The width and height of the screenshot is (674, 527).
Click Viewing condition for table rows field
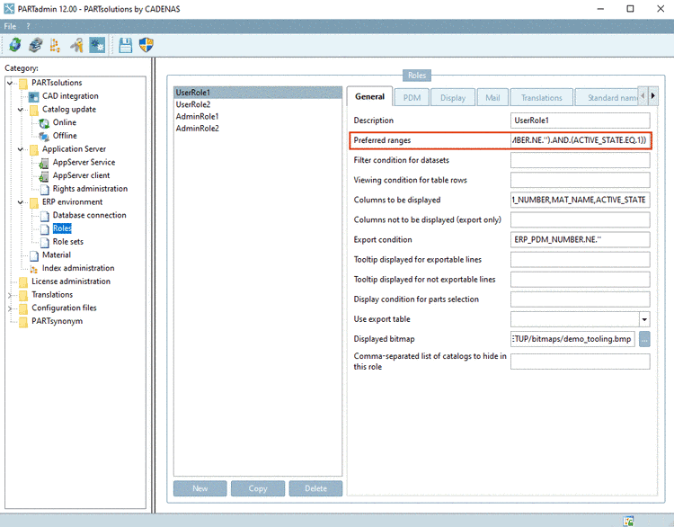pos(581,180)
